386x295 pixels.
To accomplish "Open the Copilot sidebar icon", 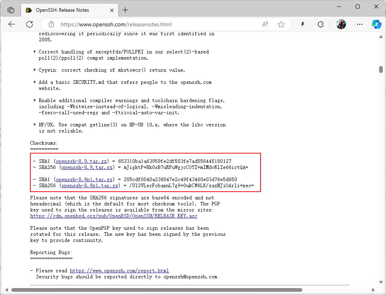I will click(x=376, y=24).
